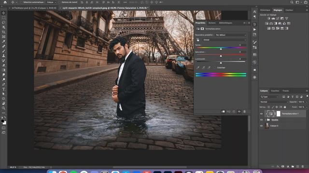
Task: Open the Fond fill value dropdown
Action: click(x=306, y=107)
